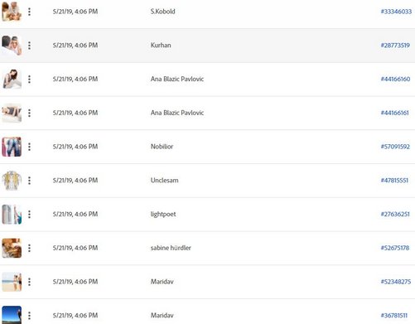
Task: Open the three-dot menu in Kurhan row
Action: (29, 46)
